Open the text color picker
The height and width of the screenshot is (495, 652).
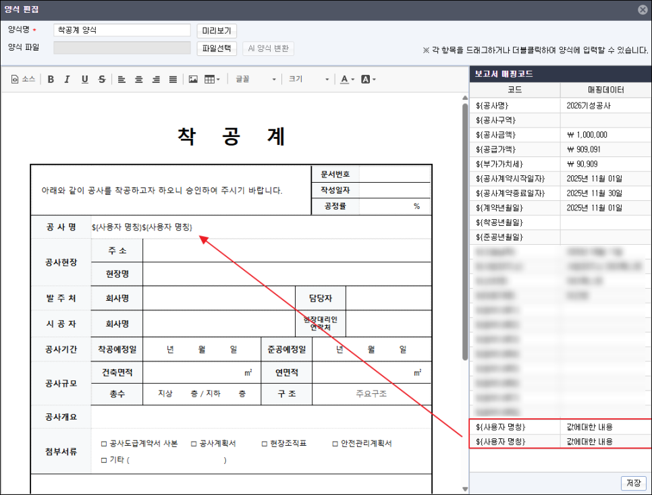347,80
